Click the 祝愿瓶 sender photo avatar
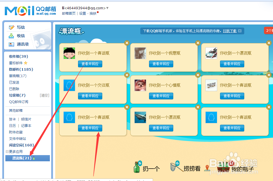This screenshot has width=273, height=181. (140, 53)
